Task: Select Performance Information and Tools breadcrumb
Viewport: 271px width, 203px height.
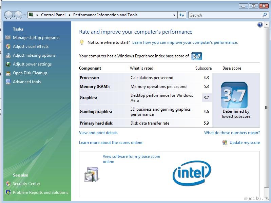Action: pos(105,15)
